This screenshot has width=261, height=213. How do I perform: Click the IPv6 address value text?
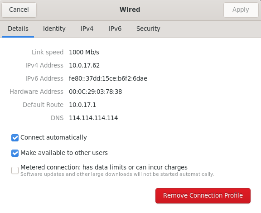(108, 78)
